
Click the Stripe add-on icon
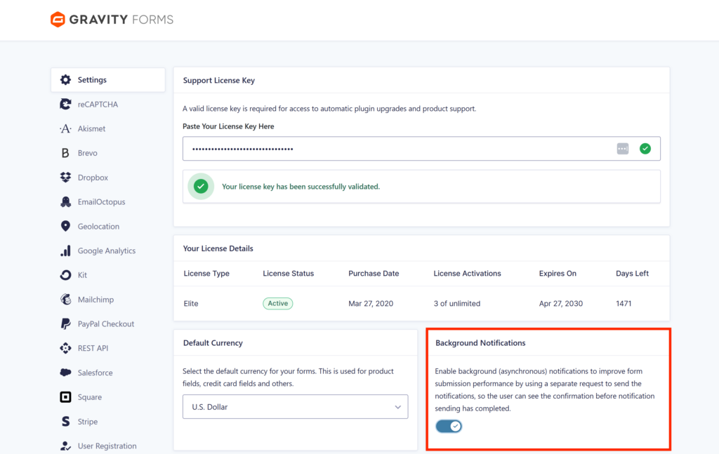coord(65,421)
